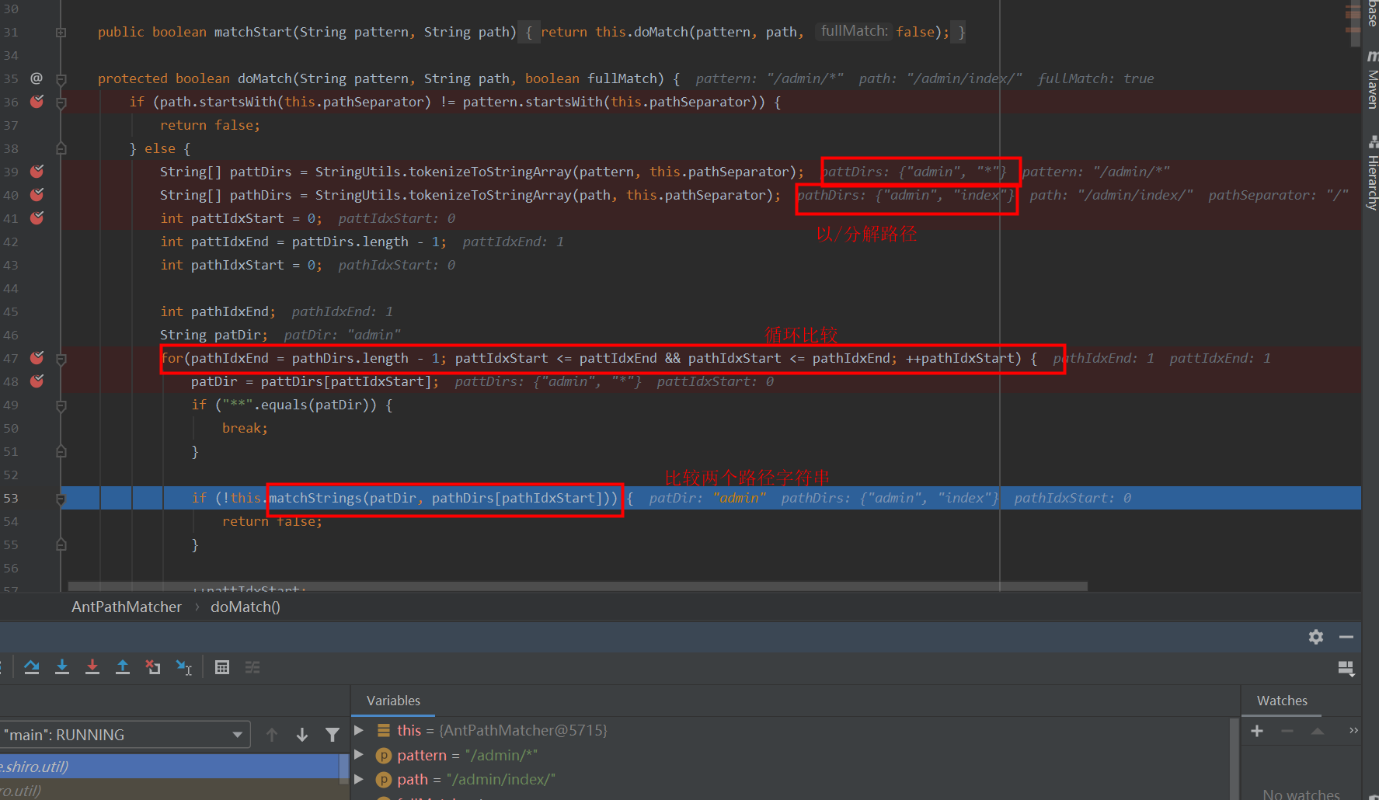Click the Restore Layout icon

[x=1346, y=669]
